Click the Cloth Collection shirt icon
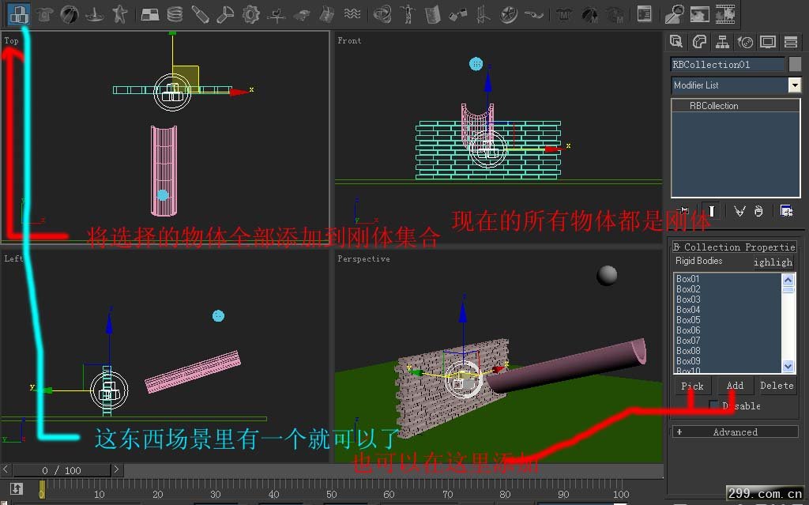This screenshot has height=505, width=809. [x=45, y=13]
